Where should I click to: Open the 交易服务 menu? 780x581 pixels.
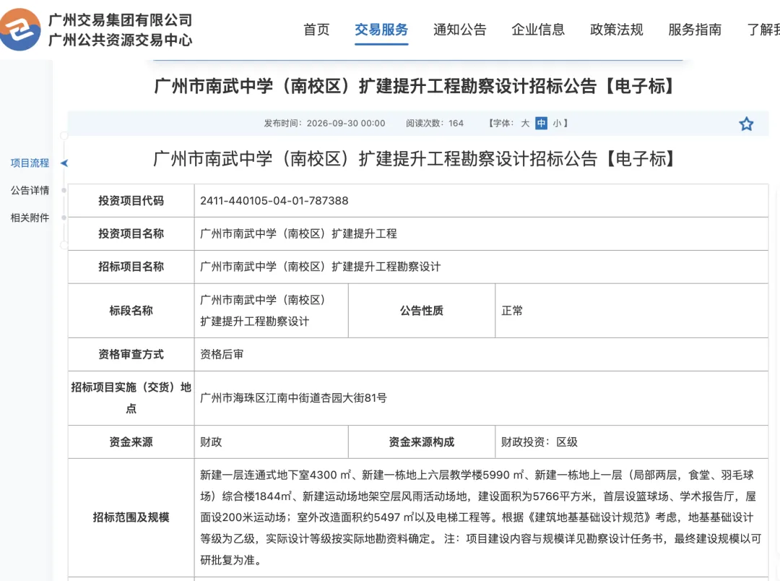click(x=381, y=30)
